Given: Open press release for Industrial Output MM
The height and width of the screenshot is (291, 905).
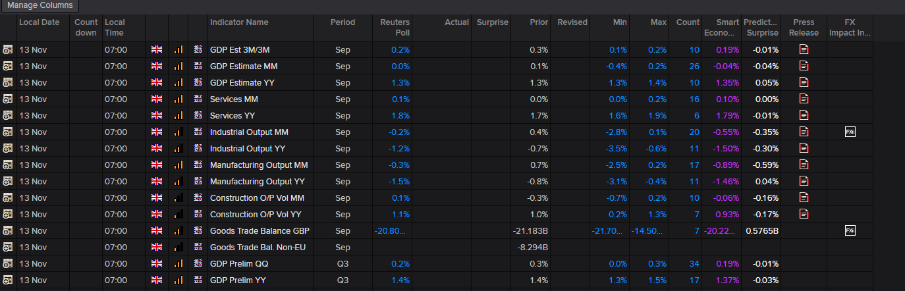Looking at the screenshot, I should click(x=804, y=132).
